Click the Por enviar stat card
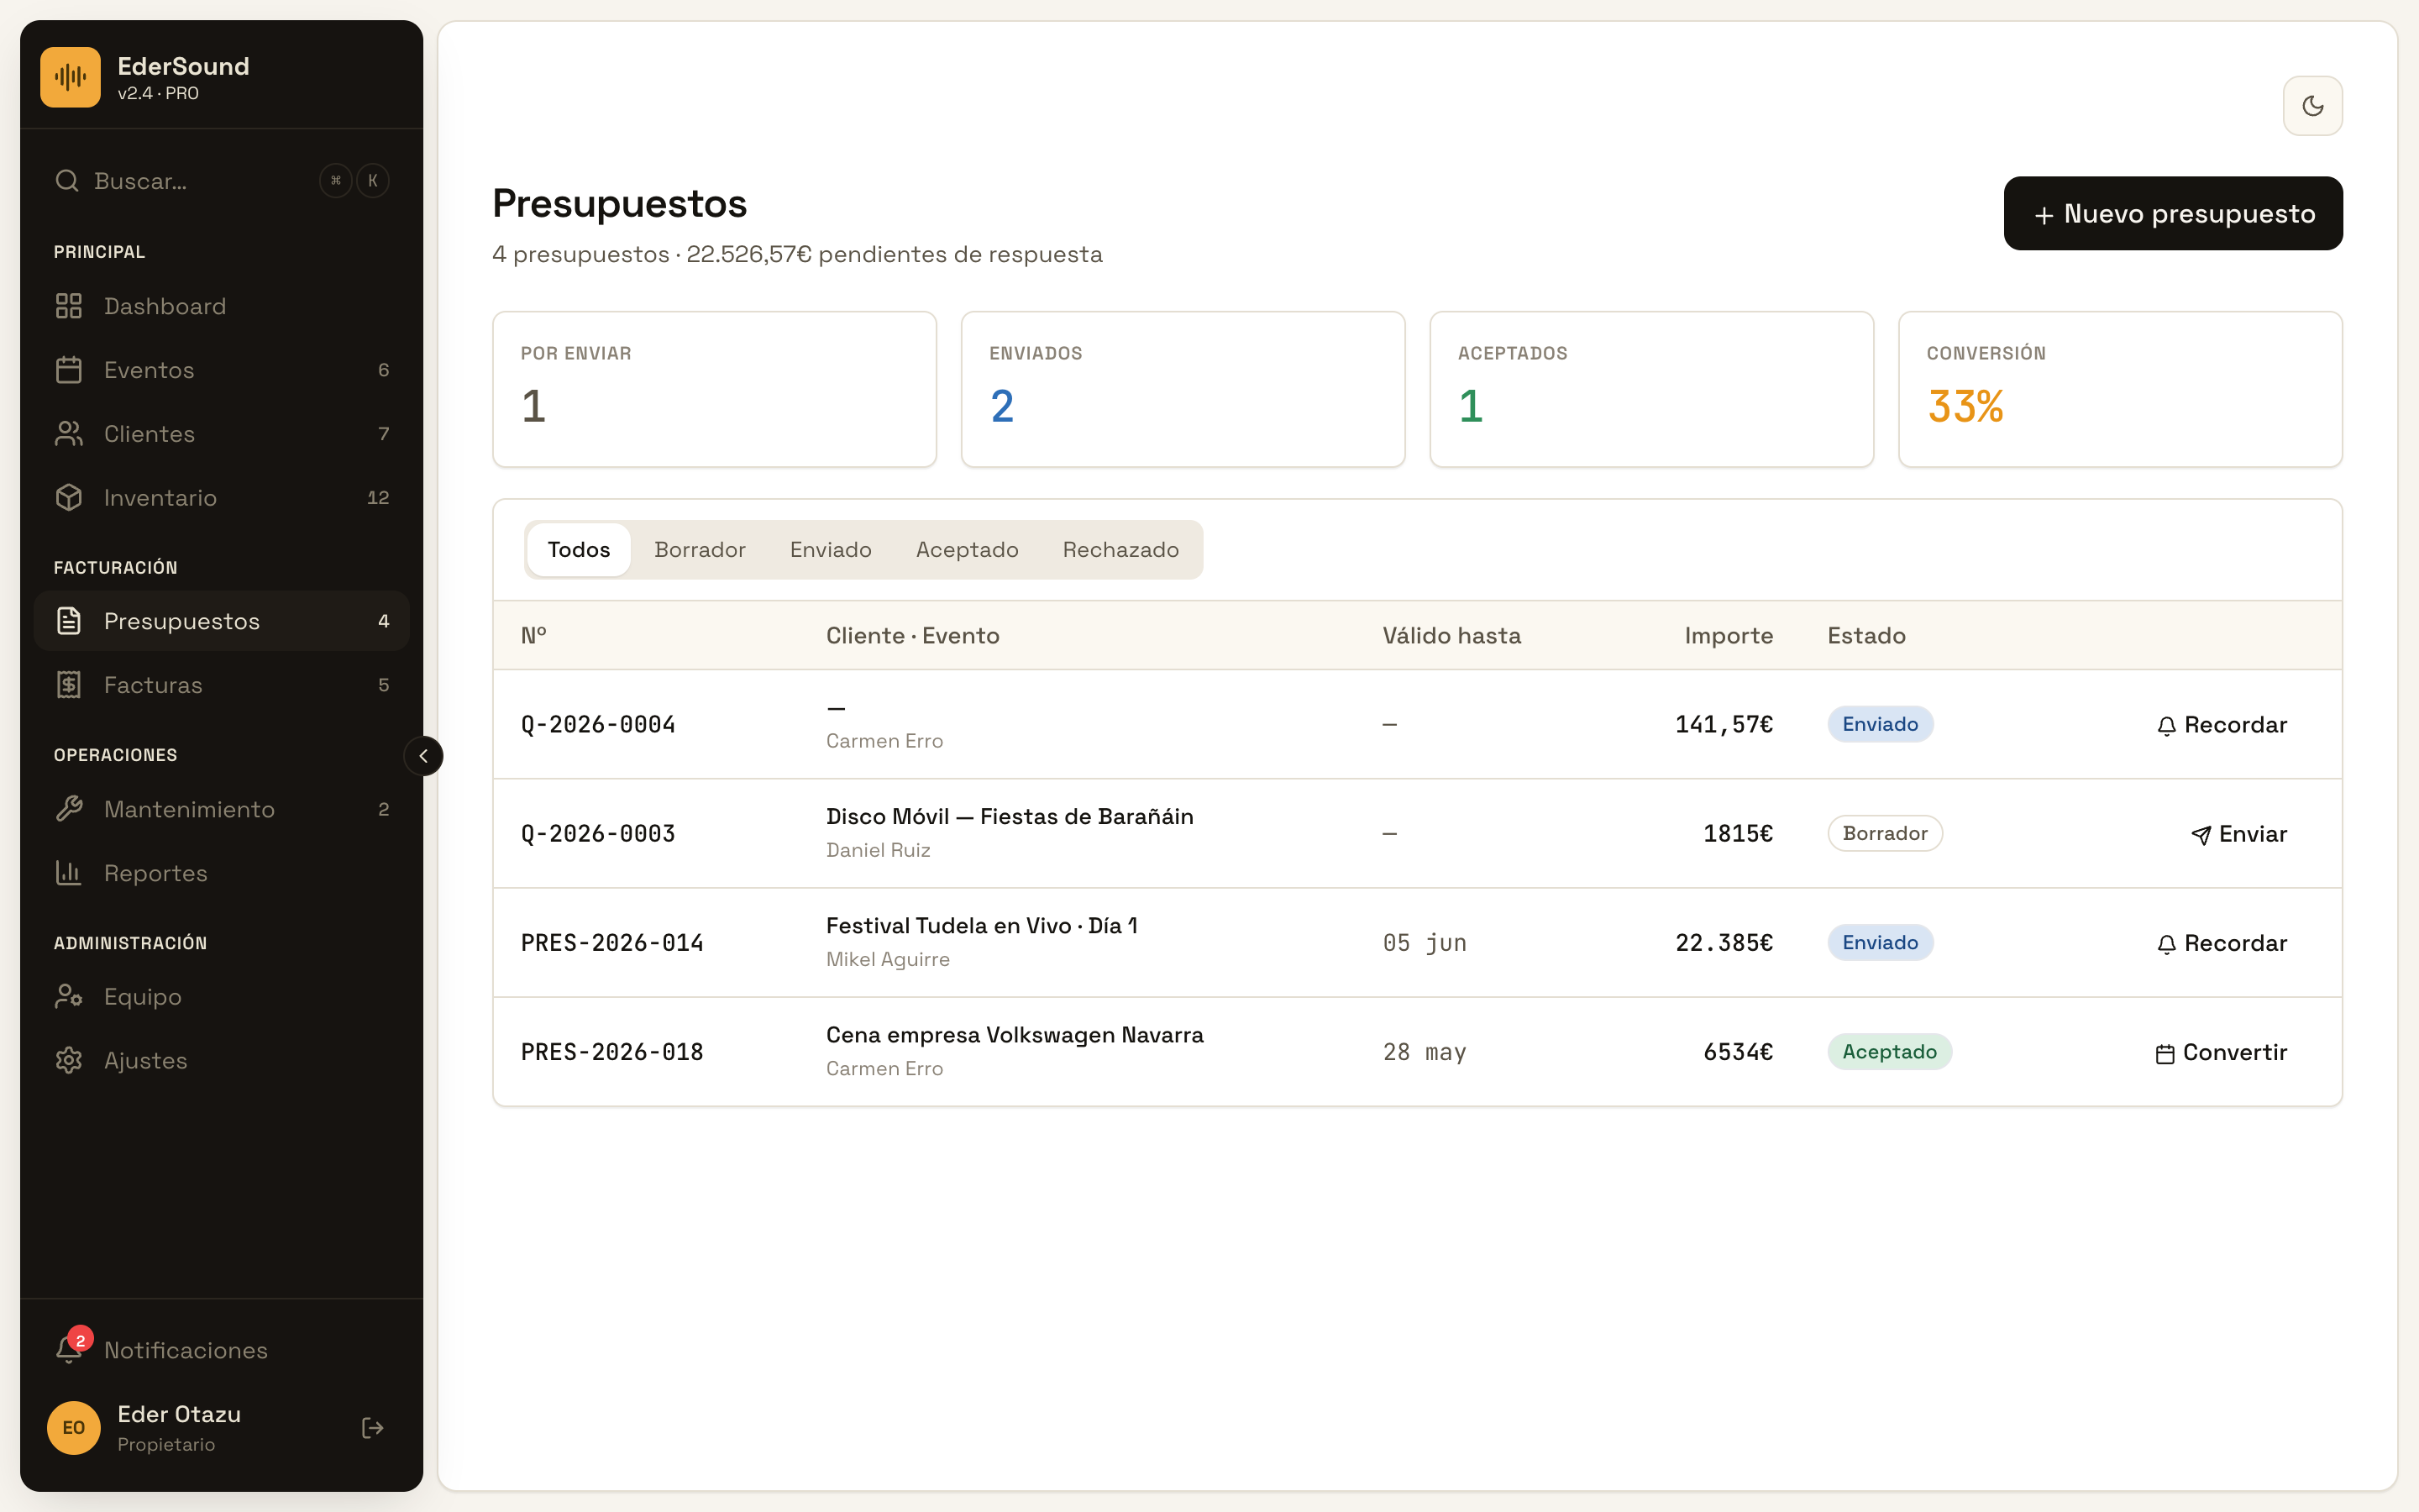 pyautogui.click(x=715, y=389)
